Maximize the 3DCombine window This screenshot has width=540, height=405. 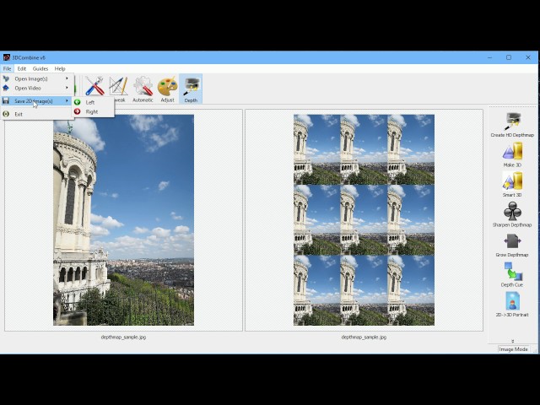coord(509,57)
